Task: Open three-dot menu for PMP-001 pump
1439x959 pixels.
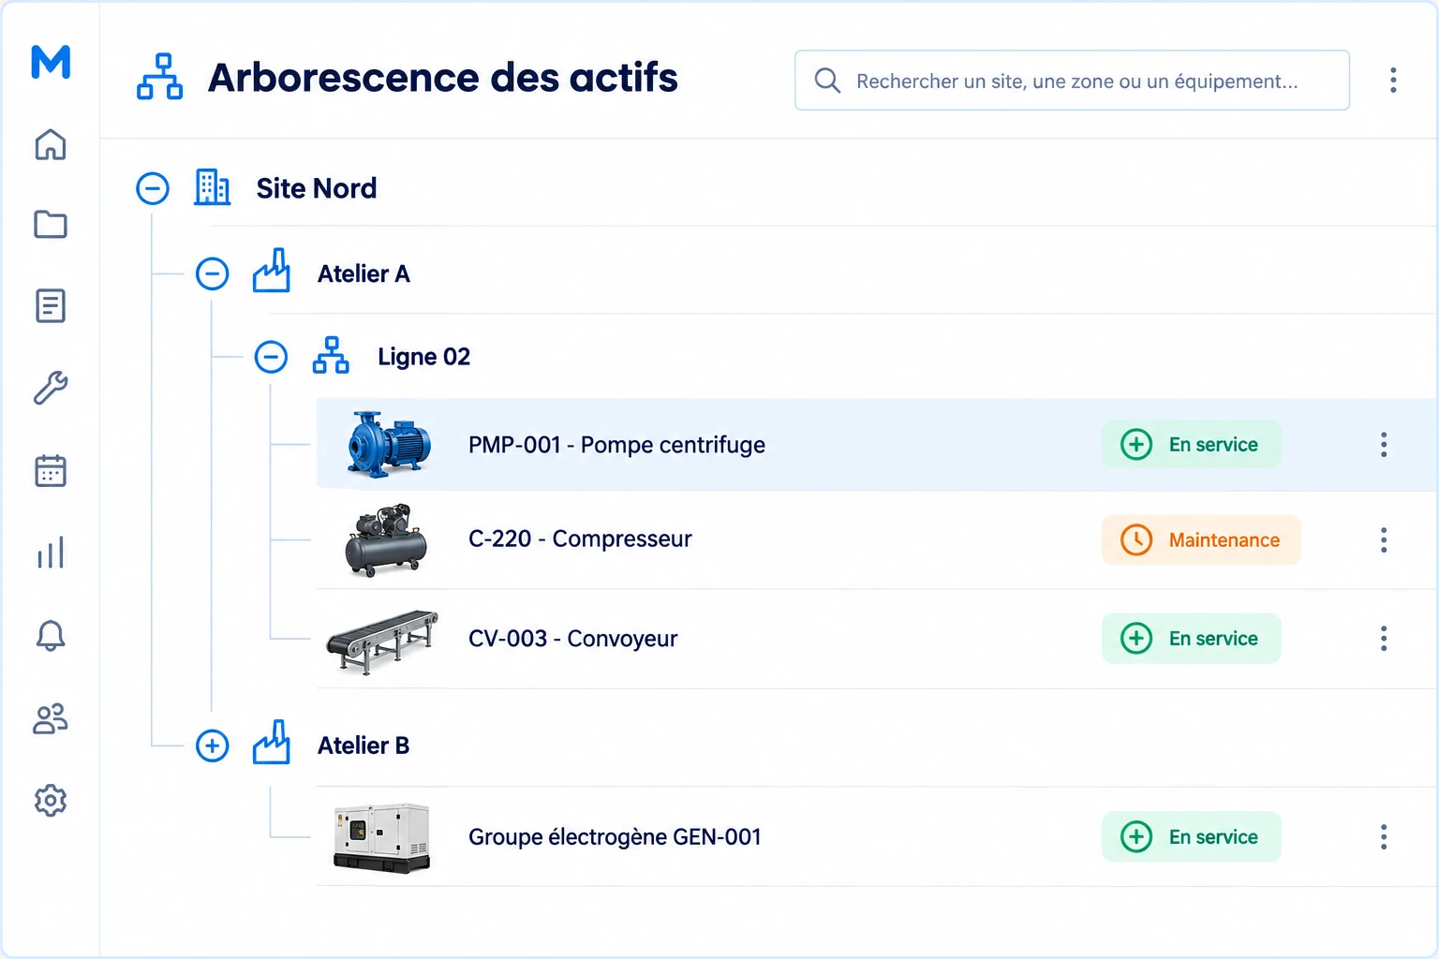Action: coord(1384,445)
